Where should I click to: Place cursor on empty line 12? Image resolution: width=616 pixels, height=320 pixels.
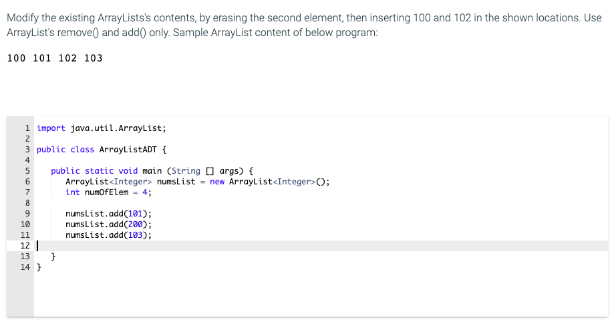(x=321, y=246)
